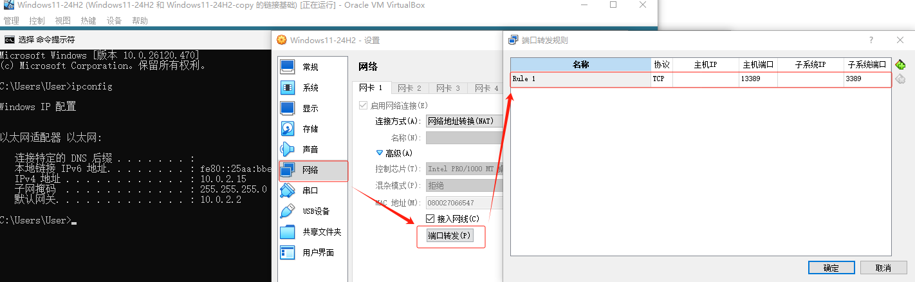Viewport: 915px width, 282px height.
Task: Click host port cell 13389
Action: 758,79
